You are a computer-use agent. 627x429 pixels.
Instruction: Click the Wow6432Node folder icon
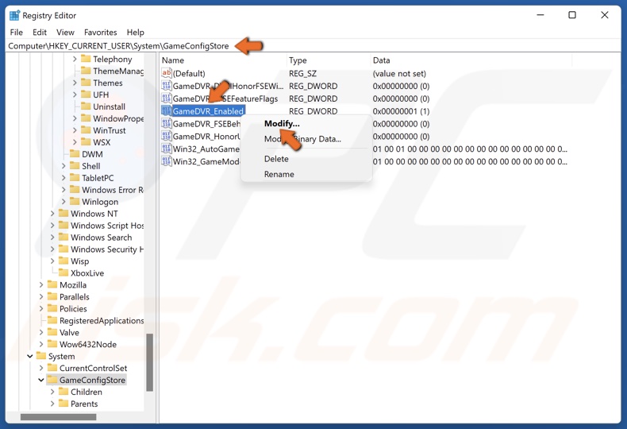tap(52, 344)
